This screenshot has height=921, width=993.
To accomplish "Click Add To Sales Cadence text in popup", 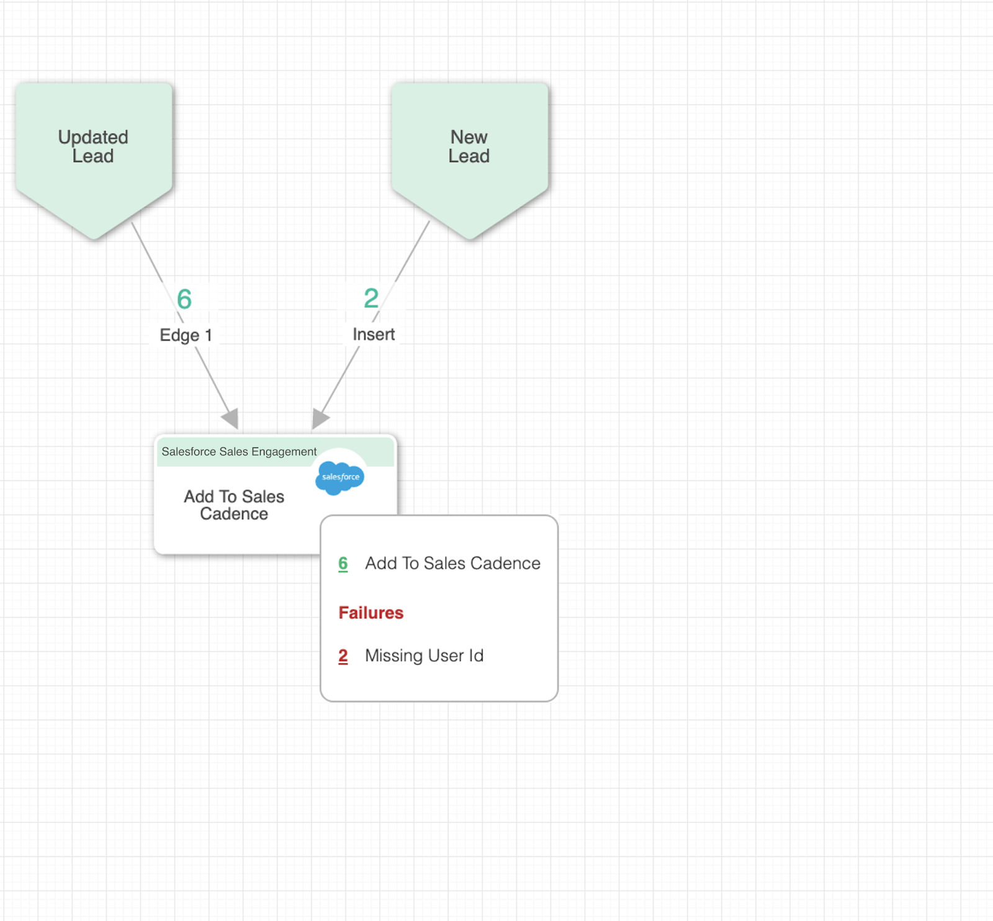I will pos(452,564).
